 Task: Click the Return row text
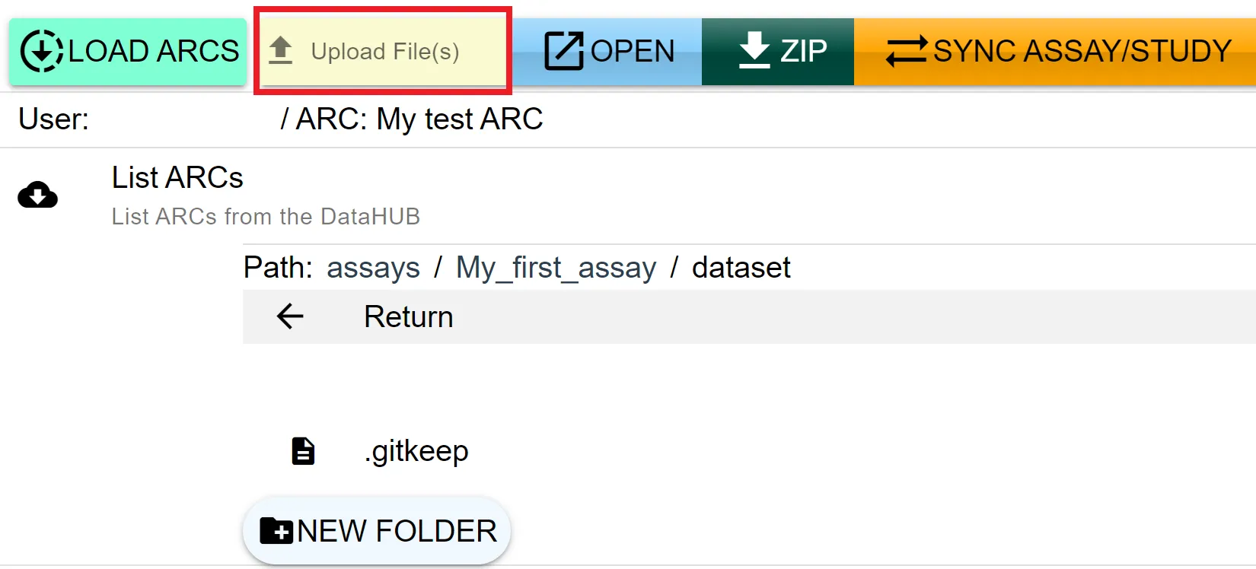tap(409, 316)
